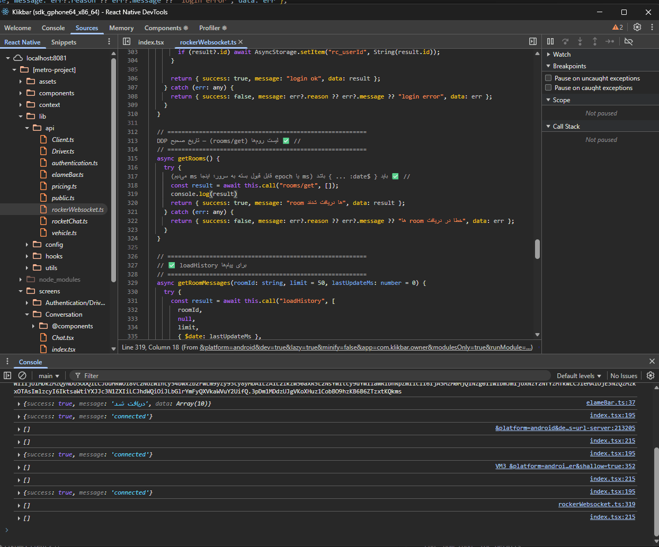Image resolution: width=659 pixels, height=547 pixels.
Task: Collapse the Call Stack section
Action: (x=548, y=127)
